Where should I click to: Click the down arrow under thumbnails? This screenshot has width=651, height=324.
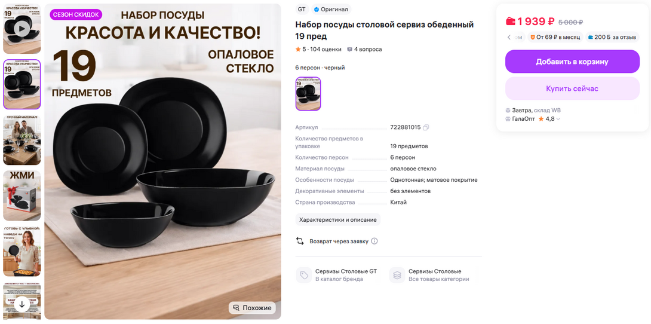tap(22, 304)
